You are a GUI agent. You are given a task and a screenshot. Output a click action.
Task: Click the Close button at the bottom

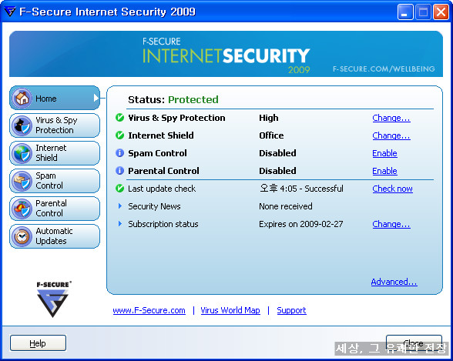click(414, 343)
